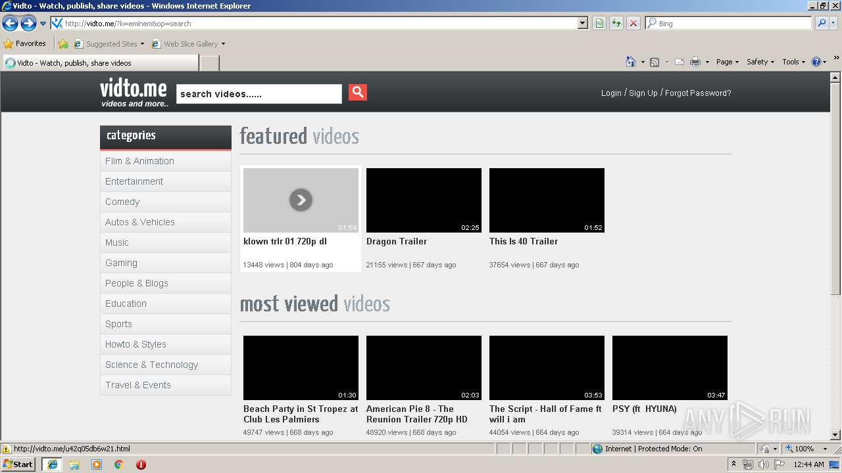Click the American Pie 8 title link
Viewport: 842px width, 473px height.
point(417,414)
